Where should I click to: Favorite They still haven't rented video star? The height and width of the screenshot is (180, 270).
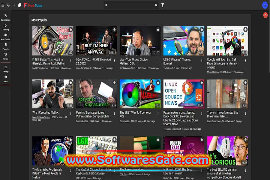point(245,82)
